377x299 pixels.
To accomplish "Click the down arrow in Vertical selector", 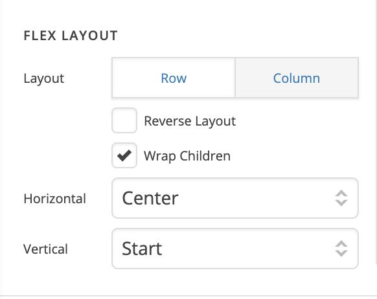I will pyautogui.click(x=341, y=253).
